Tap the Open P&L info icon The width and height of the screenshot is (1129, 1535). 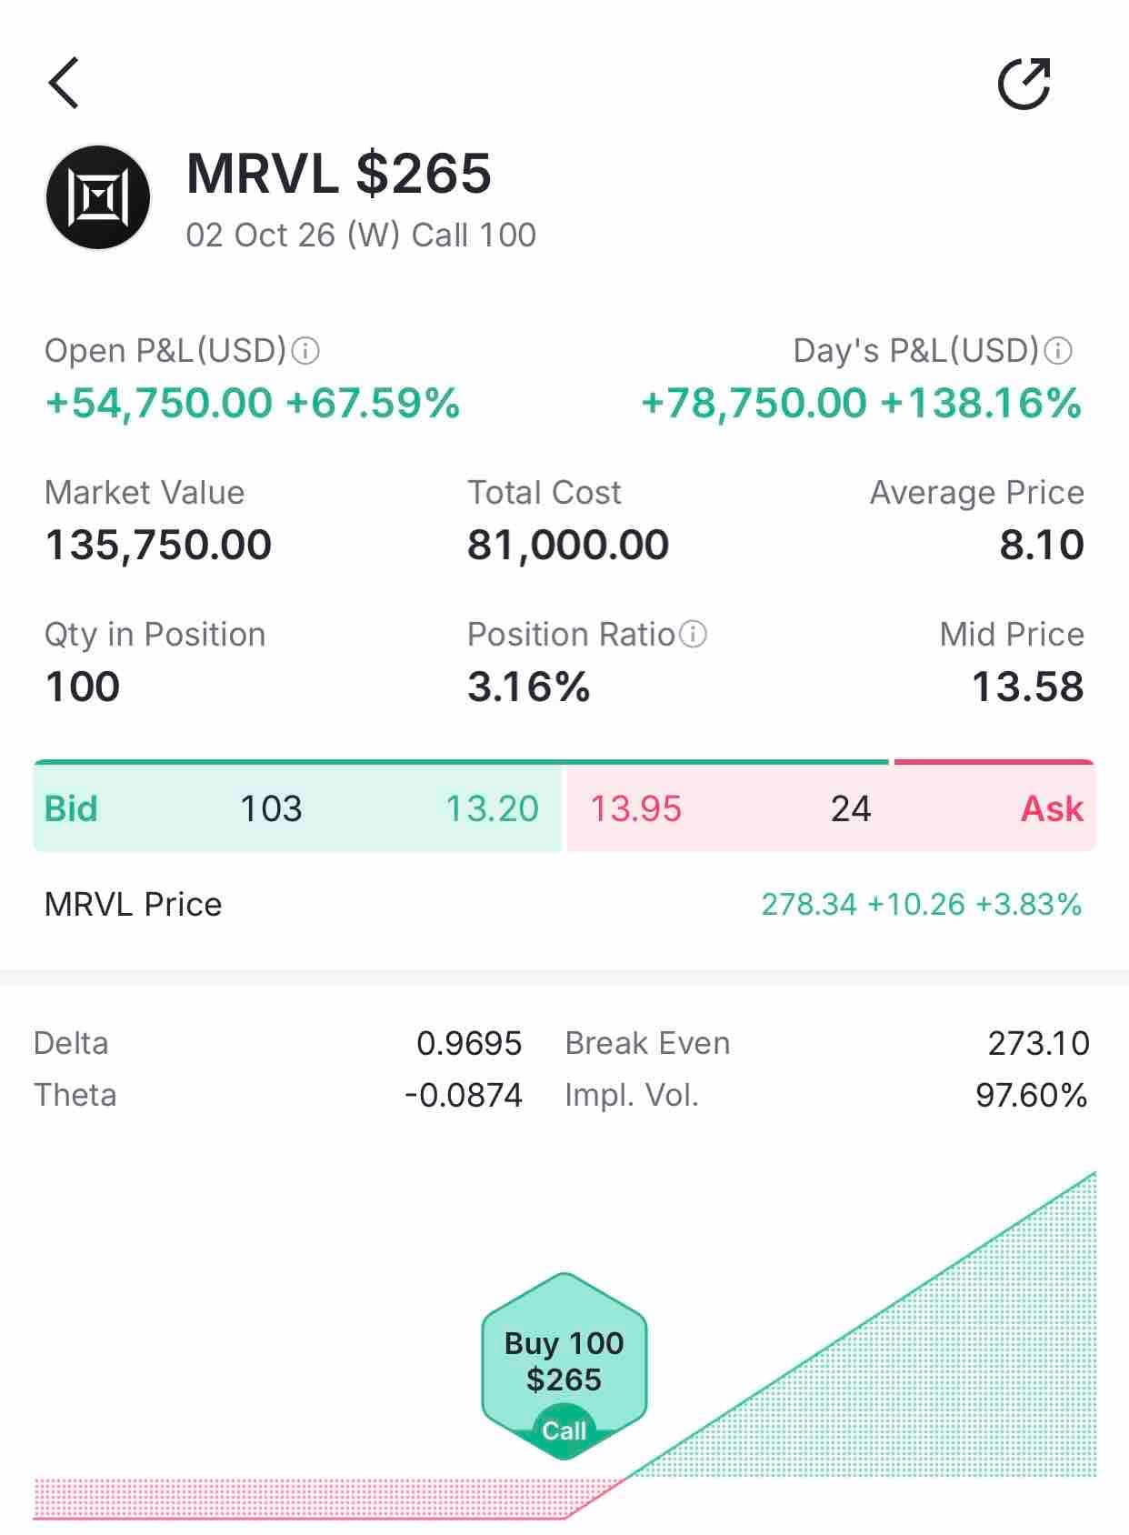click(305, 351)
